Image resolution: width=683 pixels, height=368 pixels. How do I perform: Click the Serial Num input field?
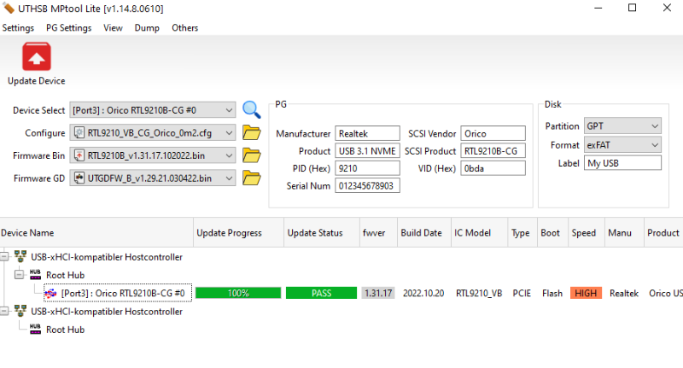point(367,186)
